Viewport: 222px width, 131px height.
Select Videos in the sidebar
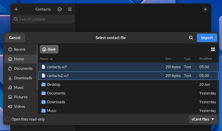[19, 106]
